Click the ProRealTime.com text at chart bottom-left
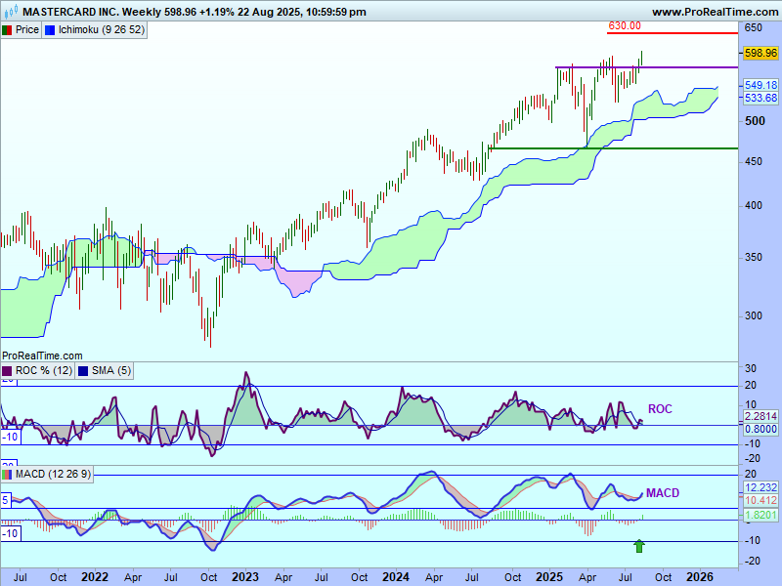This screenshot has width=782, height=586. [x=42, y=356]
